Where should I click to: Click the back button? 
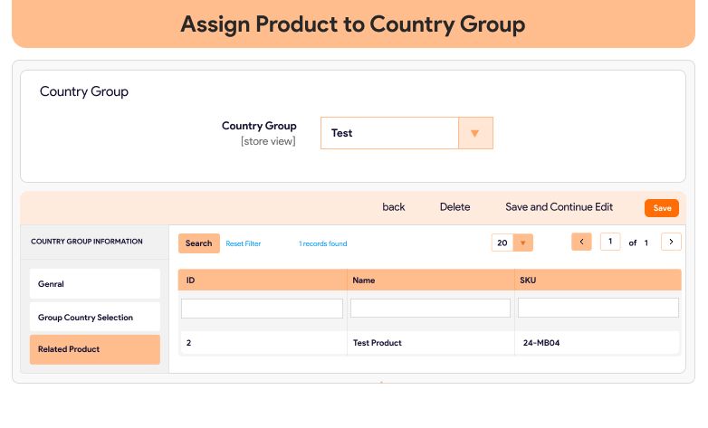394,207
